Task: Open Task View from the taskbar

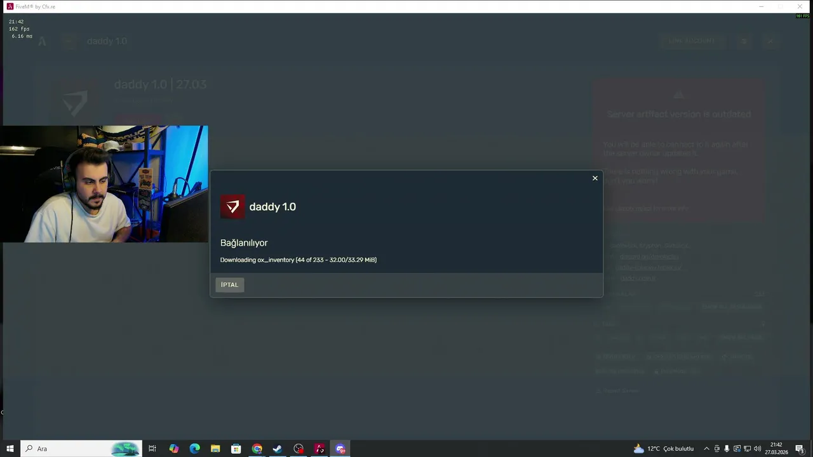Action: click(152, 449)
